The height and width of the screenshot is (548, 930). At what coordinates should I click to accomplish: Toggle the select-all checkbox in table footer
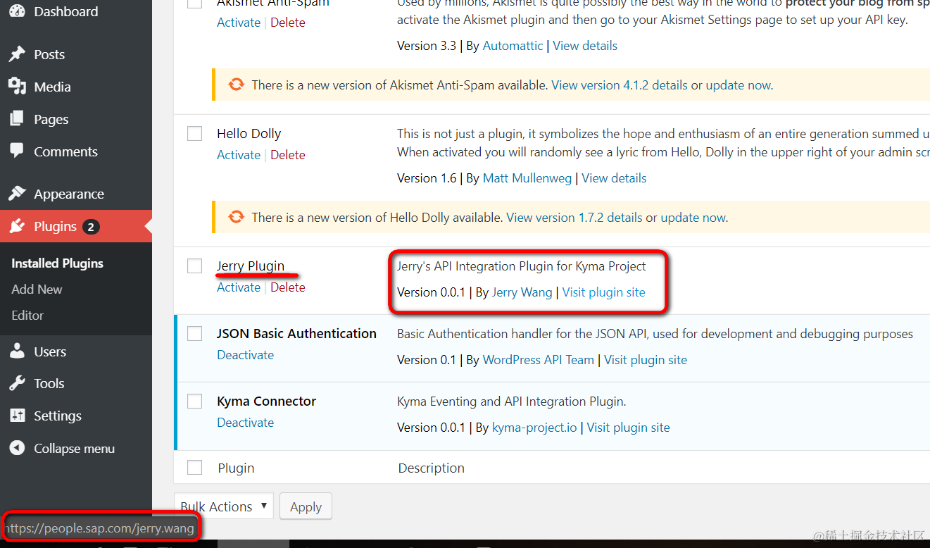coord(195,468)
